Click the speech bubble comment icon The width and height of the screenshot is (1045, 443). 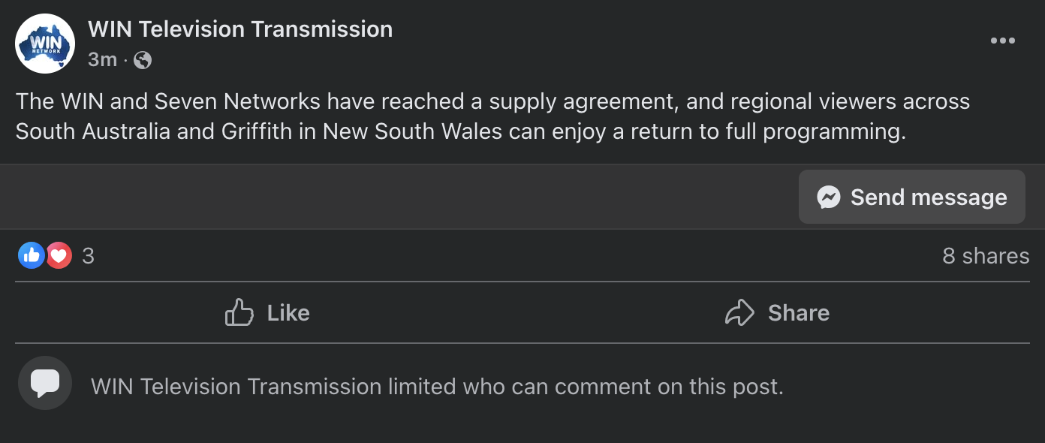(x=45, y=383)
